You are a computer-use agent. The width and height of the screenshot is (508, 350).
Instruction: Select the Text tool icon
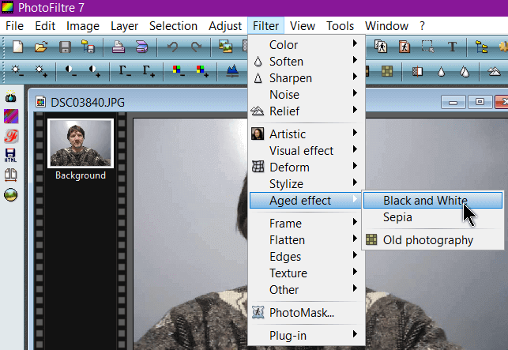453,47
